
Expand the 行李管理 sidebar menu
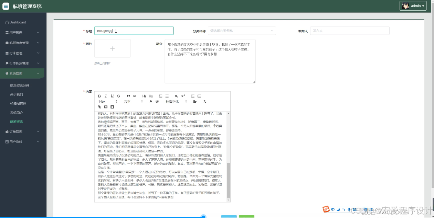coord(23,53)
